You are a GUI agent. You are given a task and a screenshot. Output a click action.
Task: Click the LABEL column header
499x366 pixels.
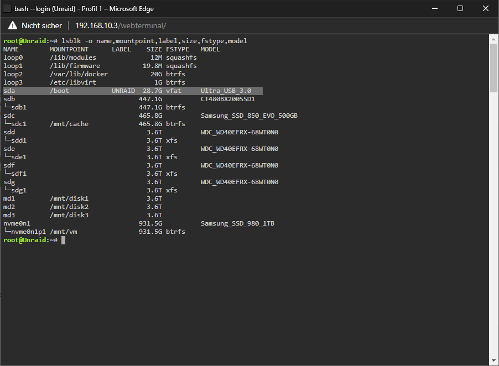[x=121, y=49]
